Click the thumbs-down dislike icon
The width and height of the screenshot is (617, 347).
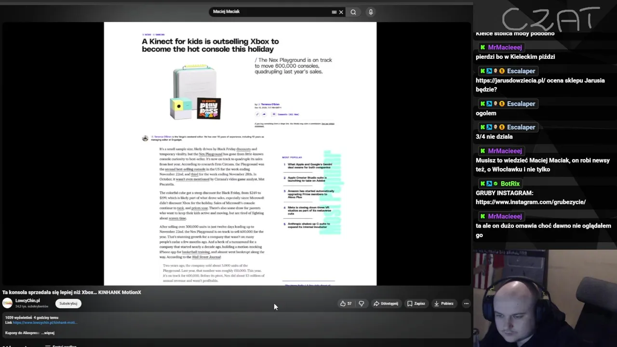pyautogui.click(x=362, y=304)
